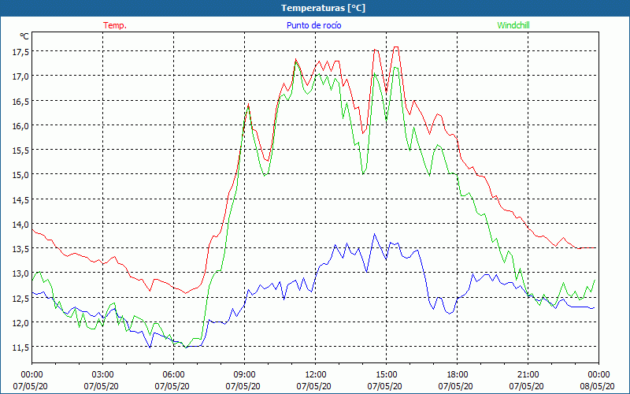Click the '°C' axis unit label
Screen dimensions: 630x394
click(24, 36)
